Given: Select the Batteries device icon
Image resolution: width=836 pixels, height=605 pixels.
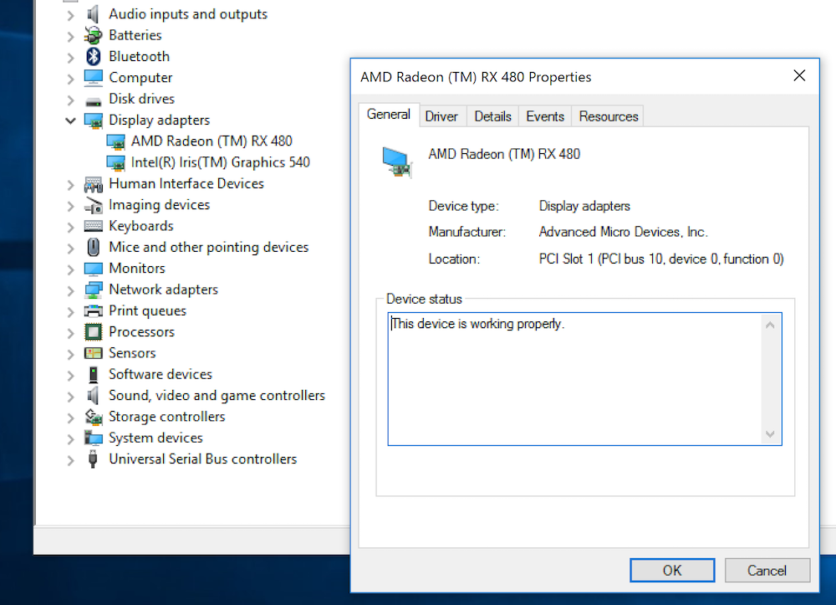Looking at the screenshot, I should coord(94,35).
